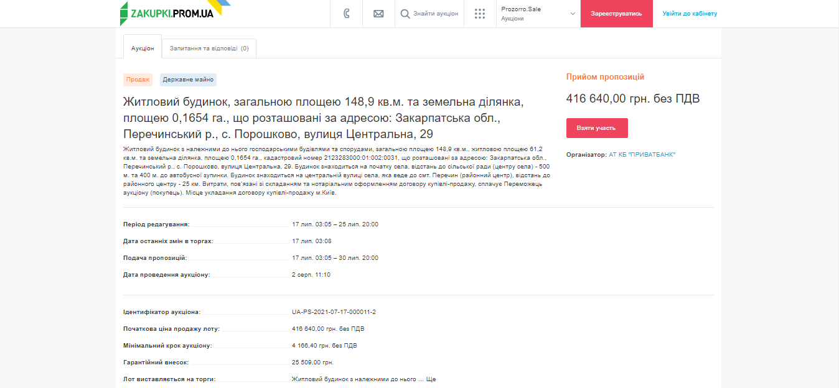Click the Продаж tag

click(138, 80)
